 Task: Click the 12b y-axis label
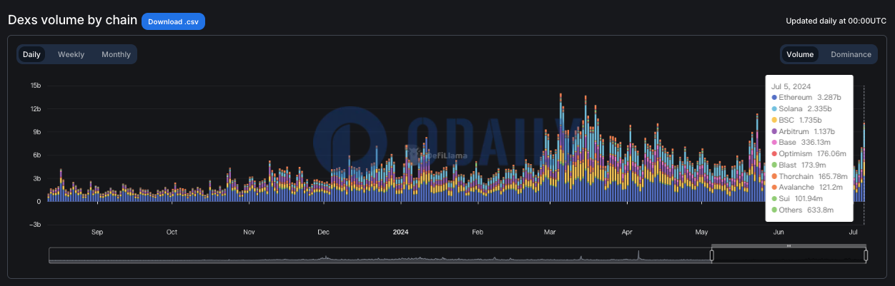point(35,108)
